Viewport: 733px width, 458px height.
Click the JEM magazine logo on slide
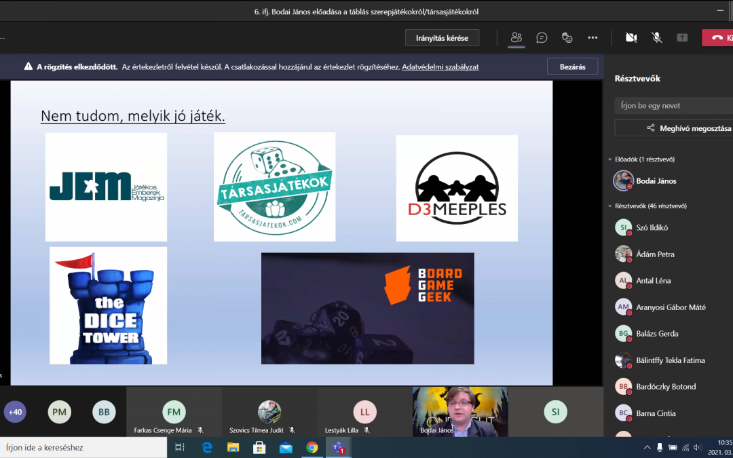click(106, 187)
